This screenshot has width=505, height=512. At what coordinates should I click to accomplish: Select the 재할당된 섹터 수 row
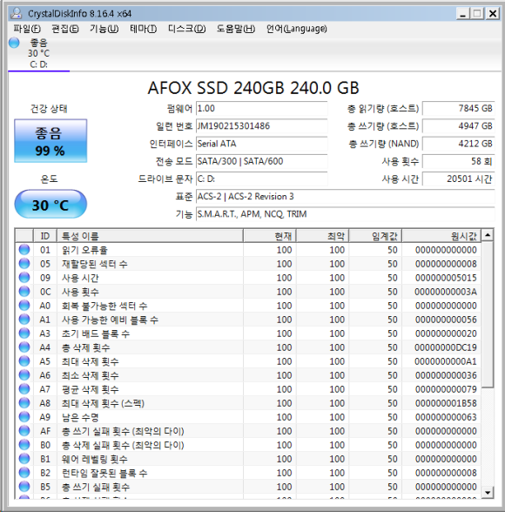[248, 264]
